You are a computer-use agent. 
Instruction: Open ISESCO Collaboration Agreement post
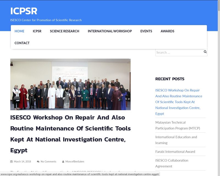[172, 163]
